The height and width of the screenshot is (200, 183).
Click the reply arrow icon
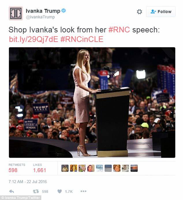click(x=12, y=191)
